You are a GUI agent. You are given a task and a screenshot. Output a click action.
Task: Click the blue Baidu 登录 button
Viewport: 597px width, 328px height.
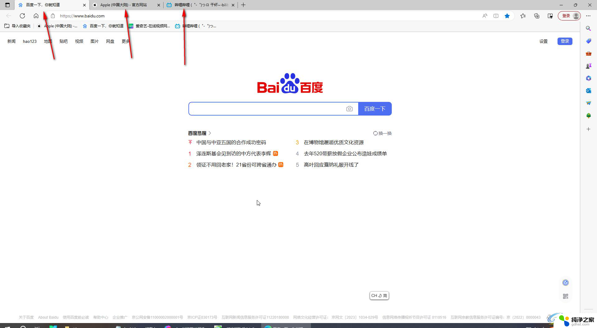coord(565,41)
